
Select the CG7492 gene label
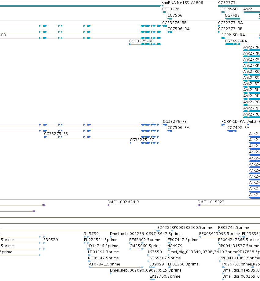[232, 16]
